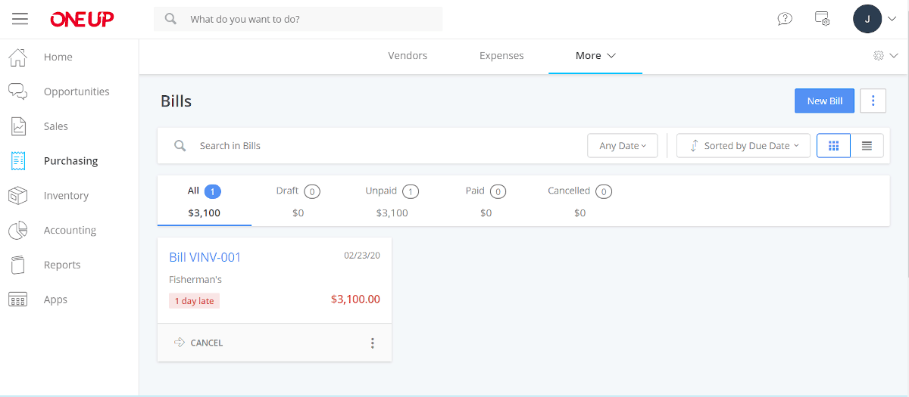Switch to list view
909x397 pixels.
867,146
